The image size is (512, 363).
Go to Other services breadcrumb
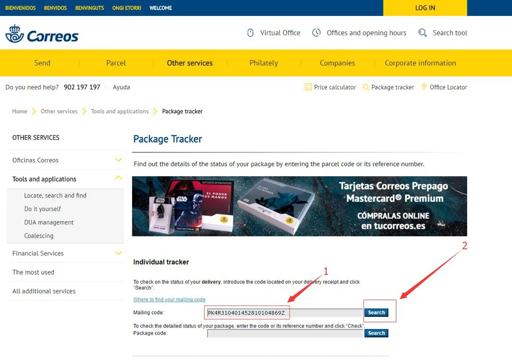tap(59, 112)
